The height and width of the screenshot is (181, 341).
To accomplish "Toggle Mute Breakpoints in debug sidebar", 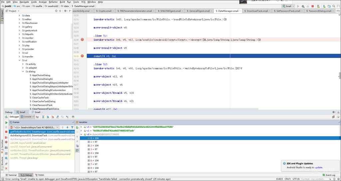I will 6,142.
